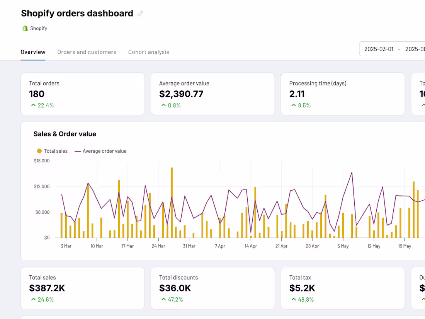Open the Cohort analysis tab
Screen dimensions: 425x319
coord(148,52)
